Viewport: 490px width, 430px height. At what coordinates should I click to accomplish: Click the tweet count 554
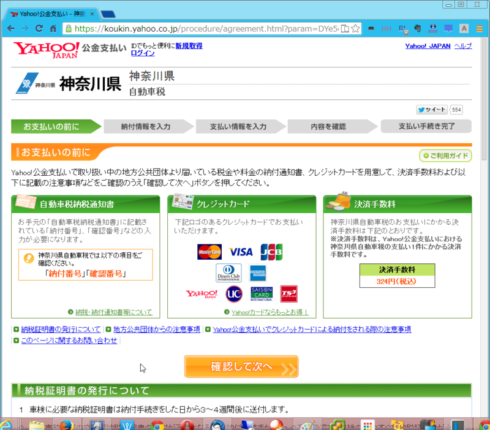coord(456,110)
